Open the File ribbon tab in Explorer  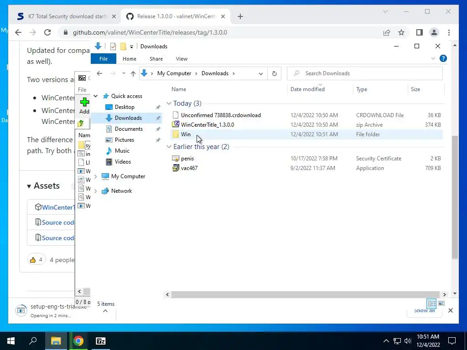pyautogui.click(x=104, y=59)
